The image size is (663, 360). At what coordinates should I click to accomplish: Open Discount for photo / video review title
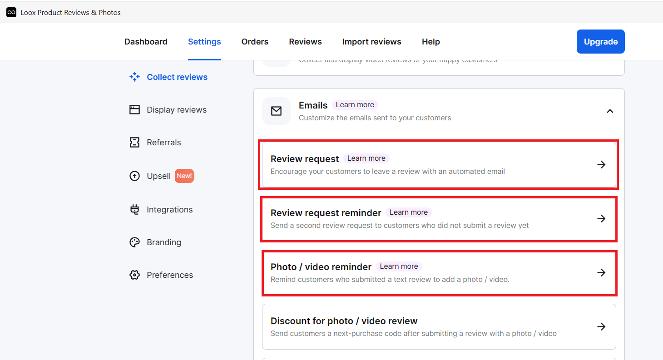(344, 321)
